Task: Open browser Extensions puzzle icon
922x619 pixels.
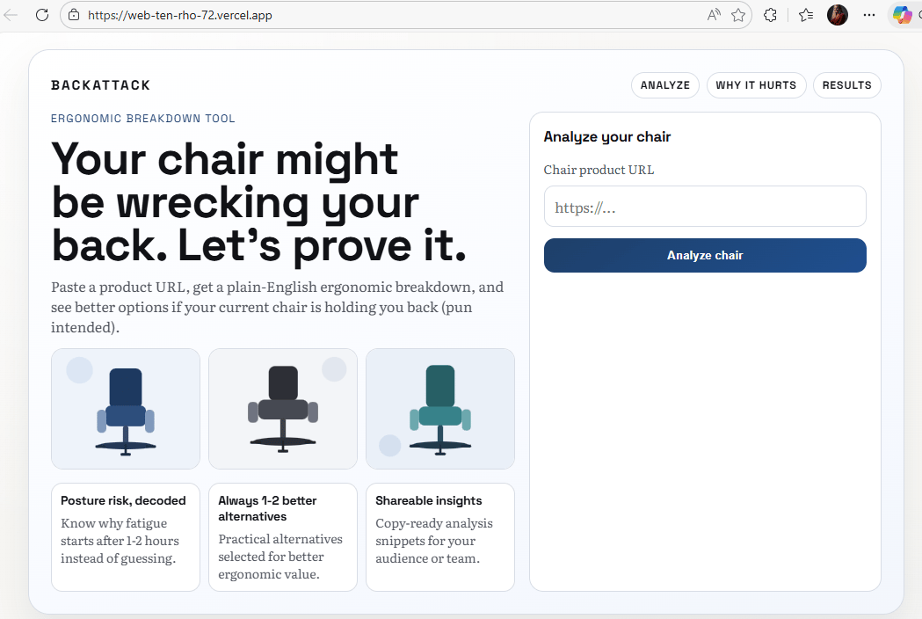Action: point(770,15)
